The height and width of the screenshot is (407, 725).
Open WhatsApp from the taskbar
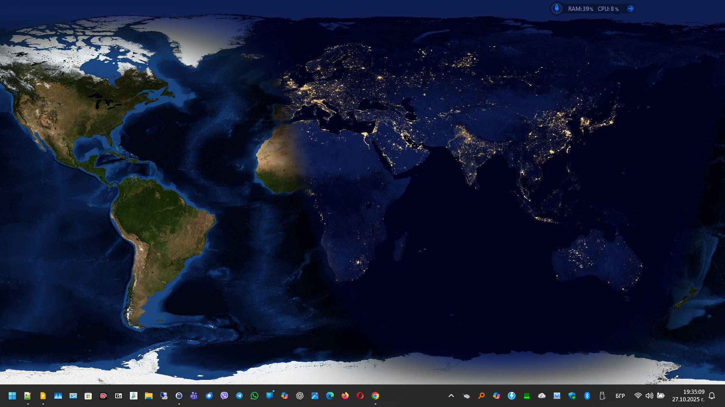255,396
